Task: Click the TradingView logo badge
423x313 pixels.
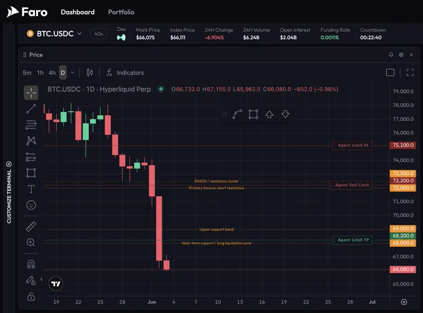Action: pos(56,284)
